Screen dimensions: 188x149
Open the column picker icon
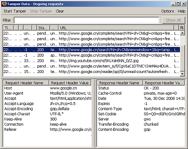coord(182,28)
